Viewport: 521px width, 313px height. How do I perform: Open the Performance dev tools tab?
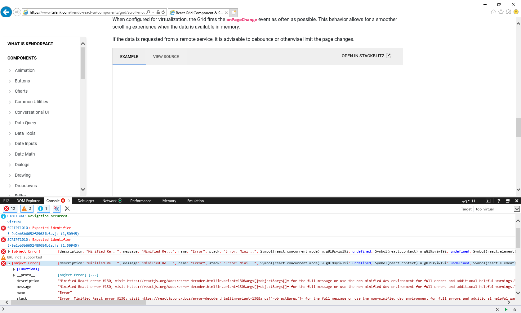(141, 201)
